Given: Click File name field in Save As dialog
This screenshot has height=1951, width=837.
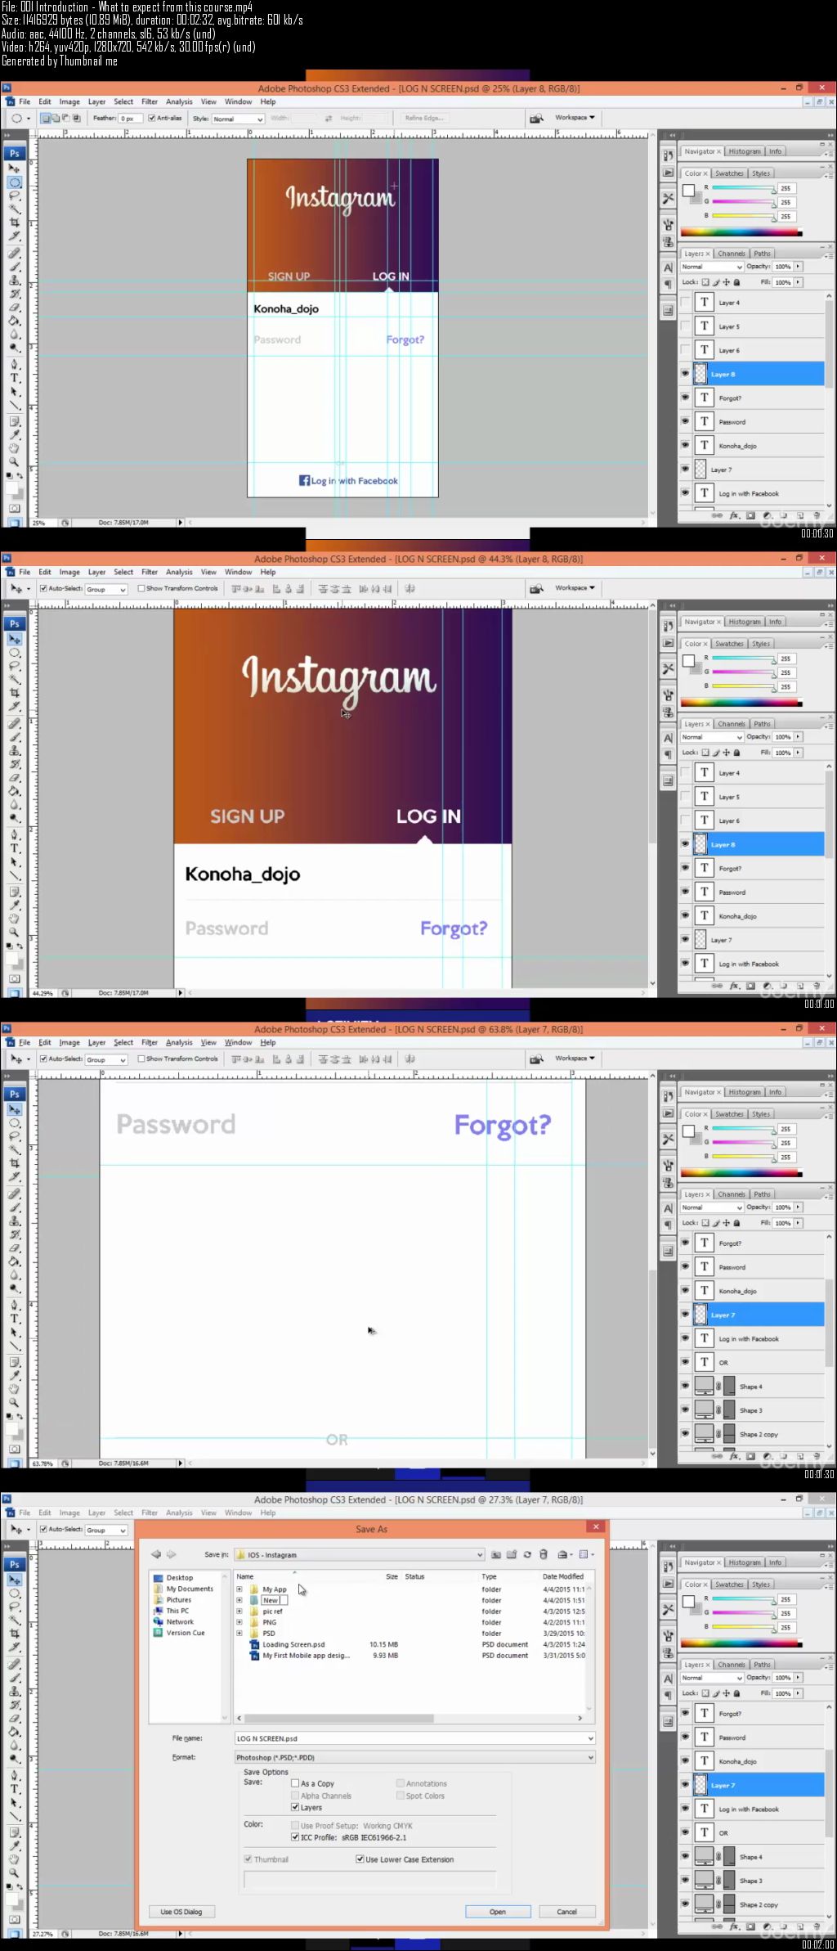Looking at the screenshot, I should click(x=414, y=1738).
